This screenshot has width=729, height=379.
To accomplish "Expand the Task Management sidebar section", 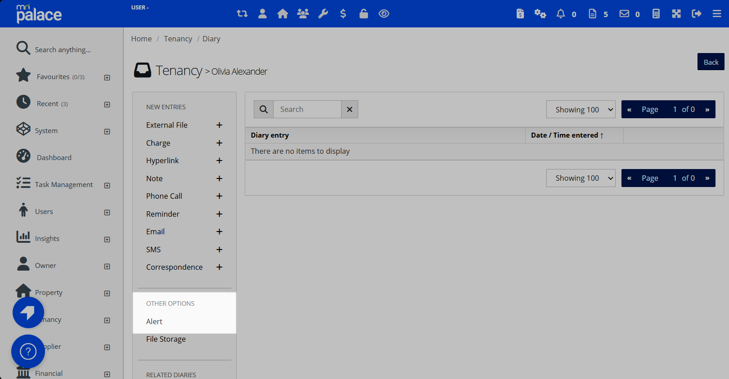I will 107,186.
